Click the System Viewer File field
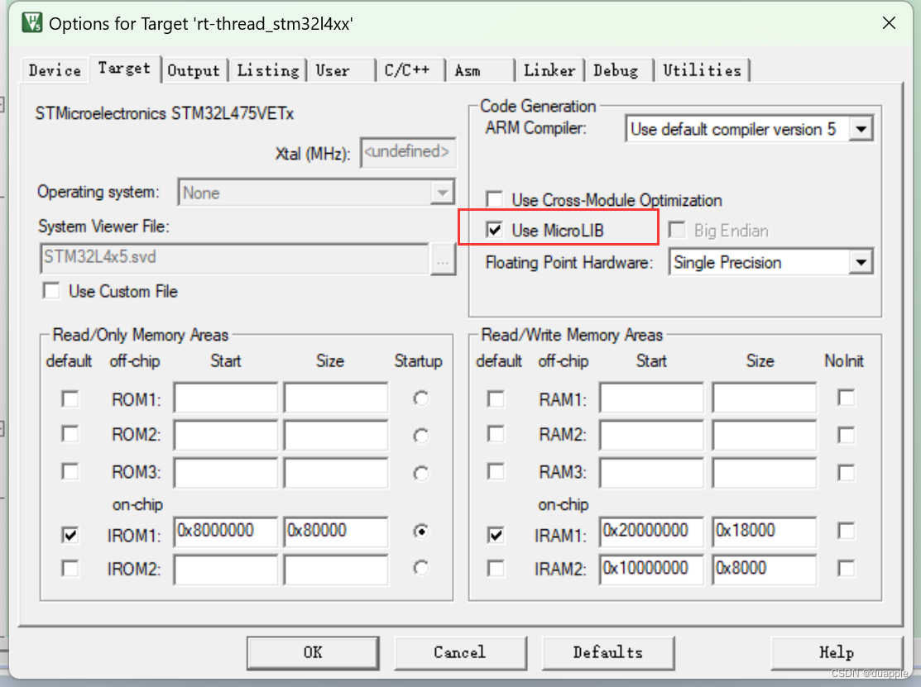This screenshot has width=921, height=687. [234, 258]
